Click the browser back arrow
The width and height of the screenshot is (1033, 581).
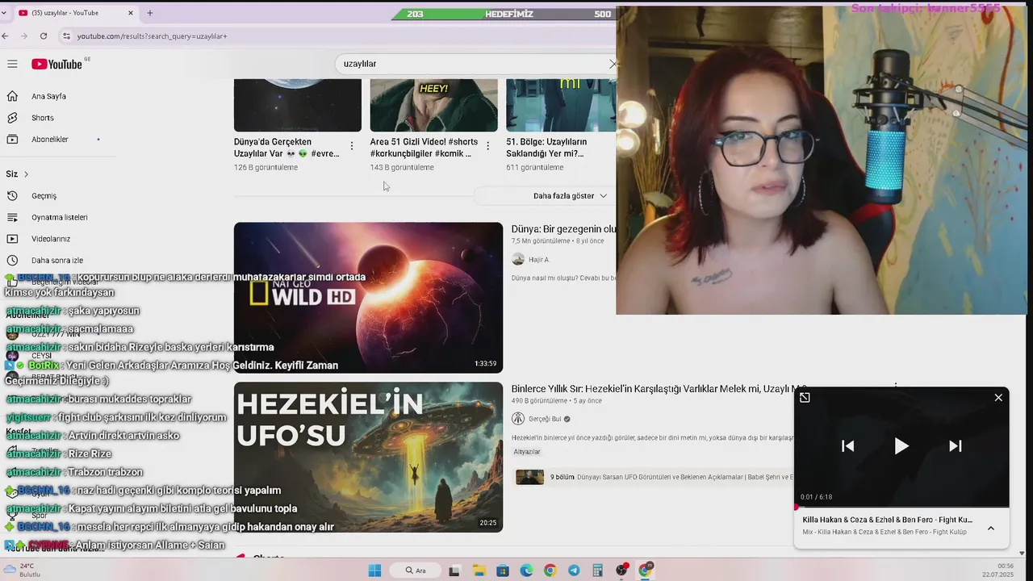[x=6, y=36]
